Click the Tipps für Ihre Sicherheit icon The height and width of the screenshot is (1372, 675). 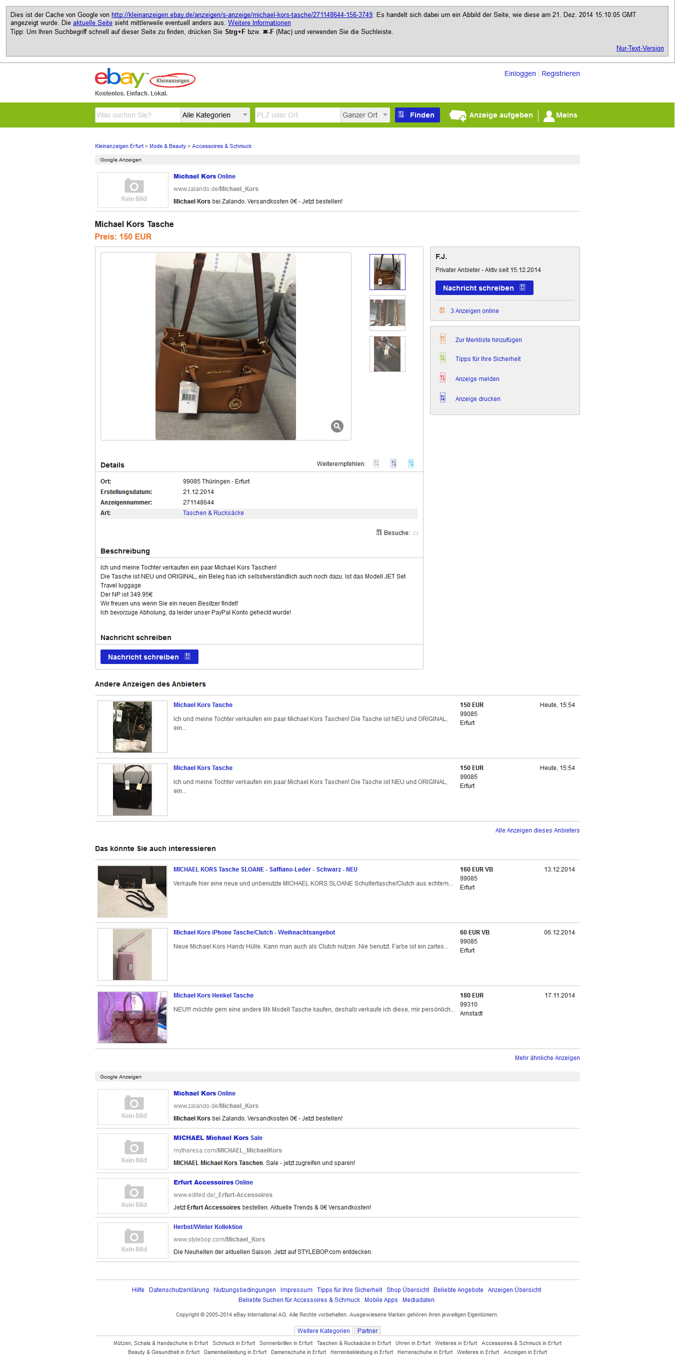tap(442, 358)
